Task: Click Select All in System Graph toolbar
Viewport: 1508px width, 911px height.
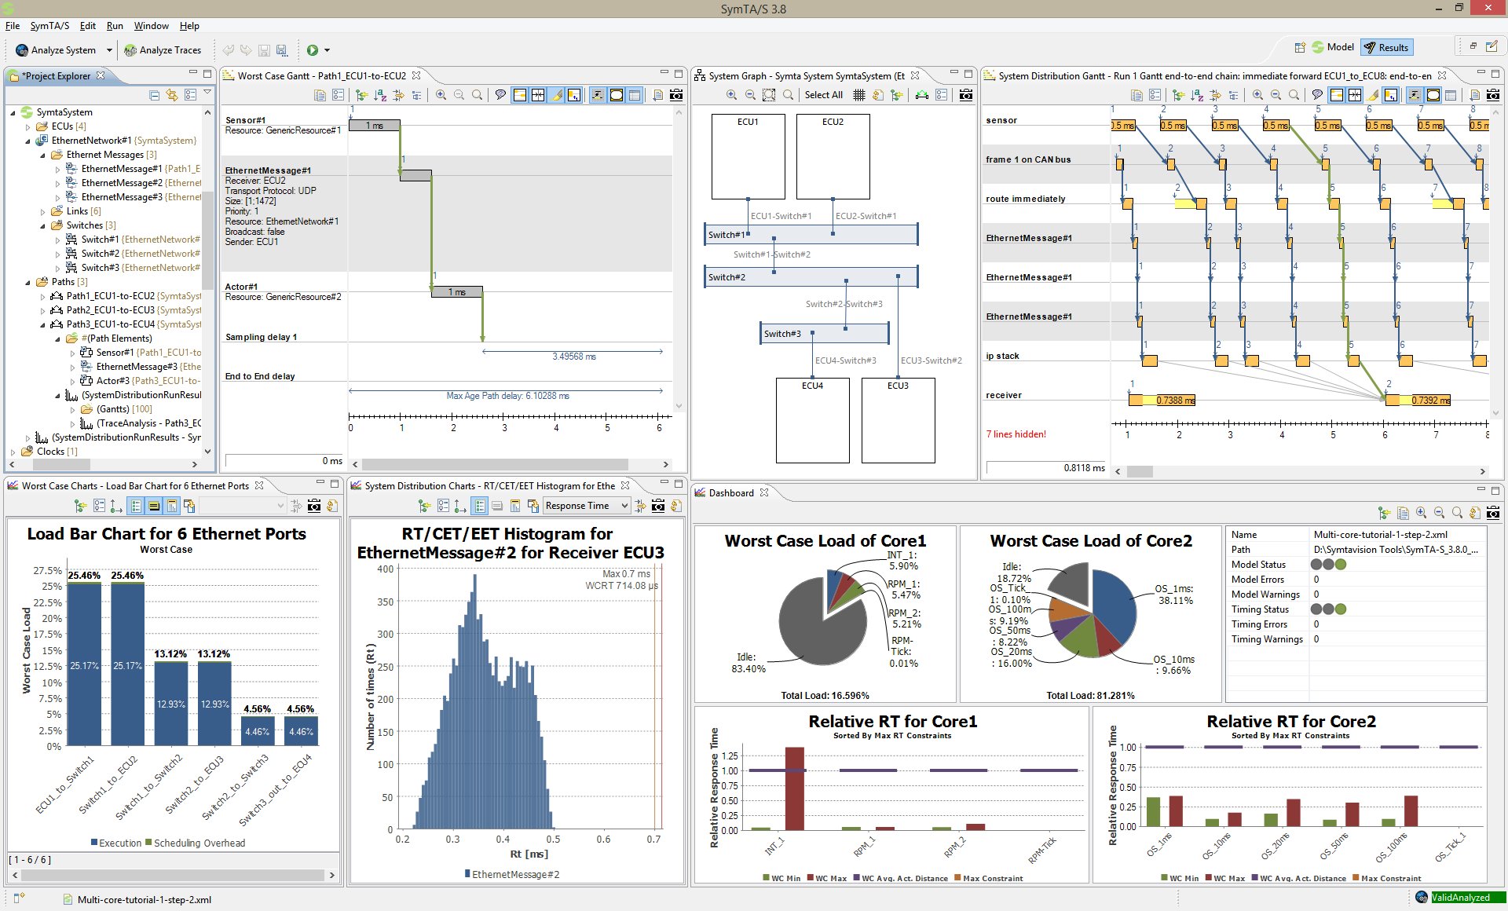Action: (823, 95)
